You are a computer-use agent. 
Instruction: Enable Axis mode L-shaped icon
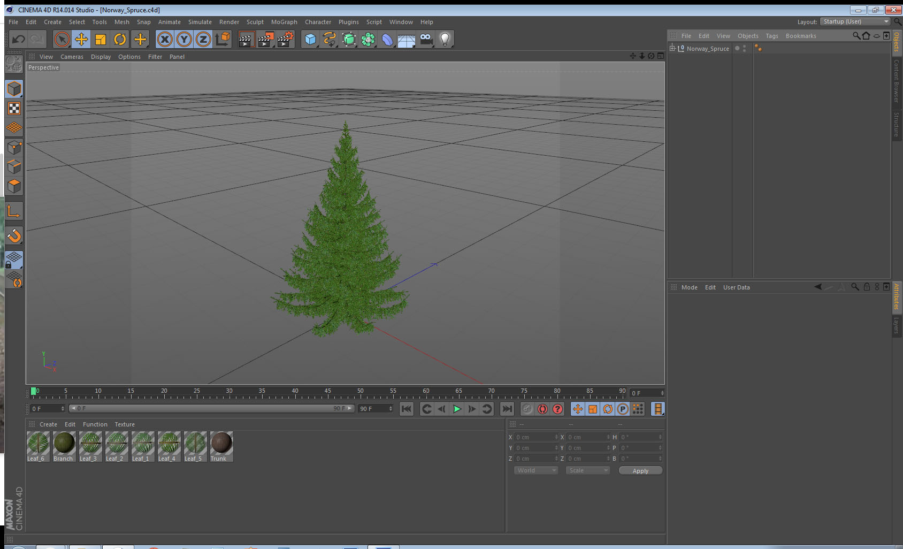[x=14, y=211]
